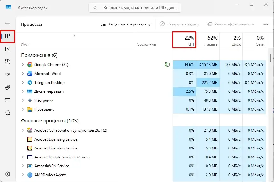Open Startup apps sidebar icon
The width and height of the screenshot is (274, 182).
8,75
